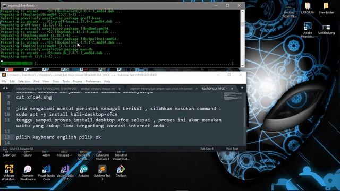Switch to sebelum melanjutkan jangan lupa tab
This screenshot has width=340, height=191.
(161, 89)
